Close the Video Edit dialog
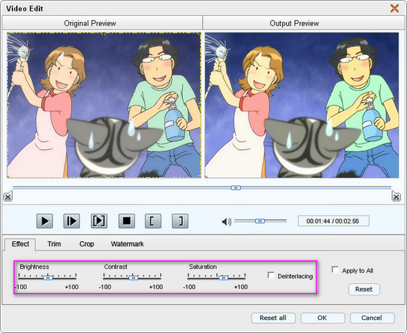The image size is (407, 333). [394, 8]
